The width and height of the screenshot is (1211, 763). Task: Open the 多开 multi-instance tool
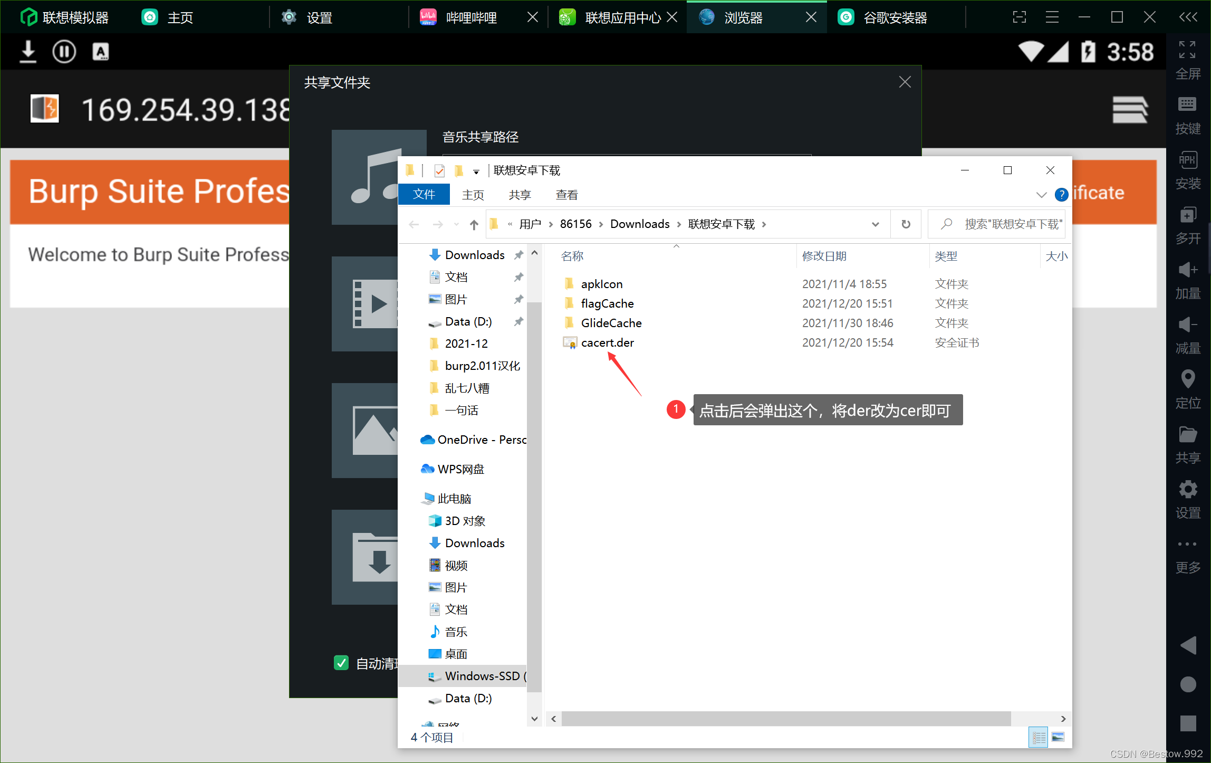pyautogui.click(x=1187, y=215)
